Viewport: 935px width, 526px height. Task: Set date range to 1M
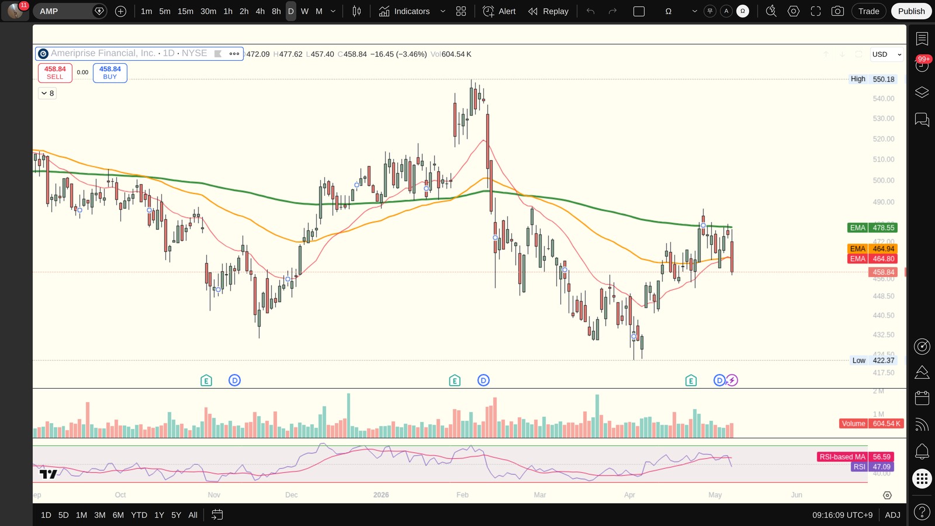pos(81,515)
